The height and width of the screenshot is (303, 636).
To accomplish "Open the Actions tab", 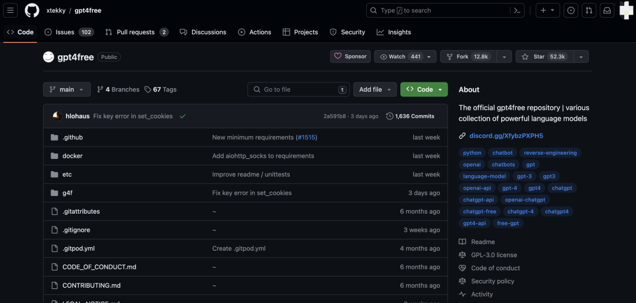I will point(255,32).
